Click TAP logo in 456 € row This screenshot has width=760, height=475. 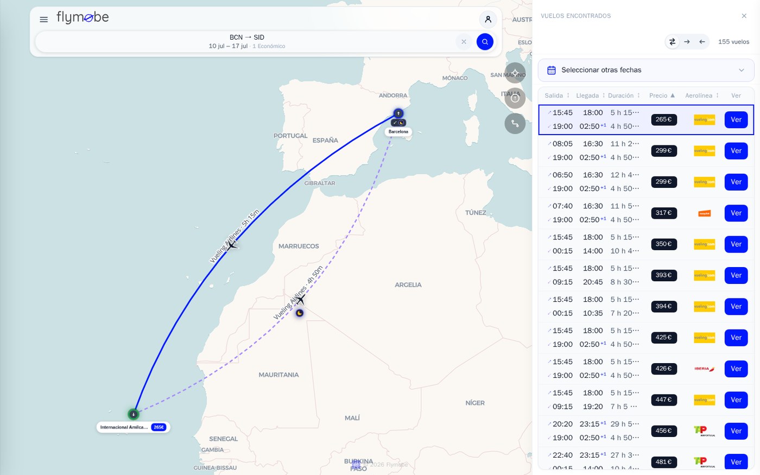click(704, 431)
